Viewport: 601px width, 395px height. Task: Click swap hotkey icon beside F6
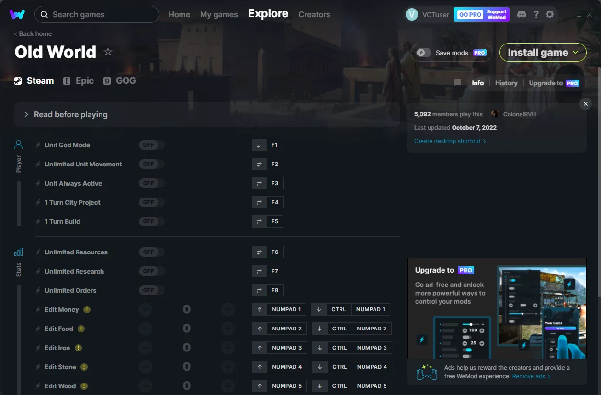[x=259, y=252]
